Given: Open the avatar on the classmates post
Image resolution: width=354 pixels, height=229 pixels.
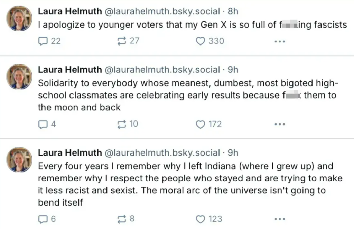Looking at the screenshot, I should click(x=19, y=77).
